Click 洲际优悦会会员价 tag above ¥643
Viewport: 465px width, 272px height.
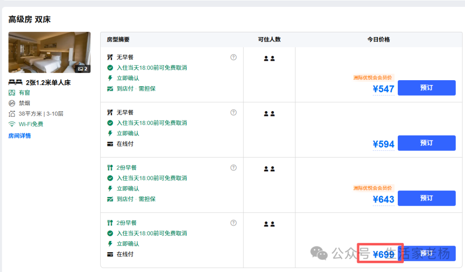click(373, 188)
